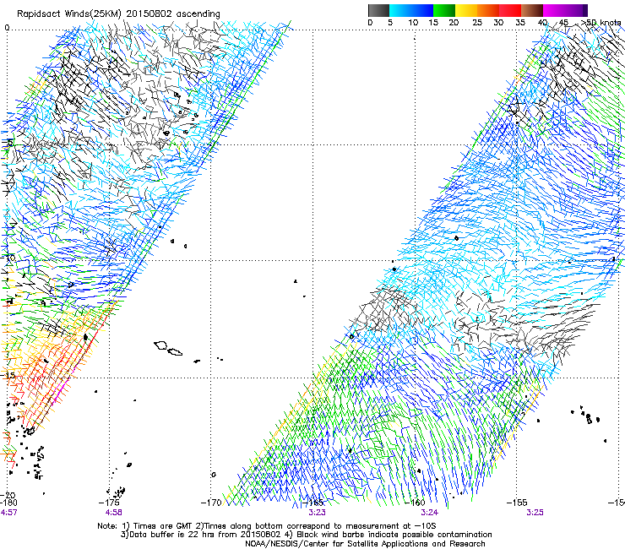The height and width of the screenshot is (549, 625).
Task: Click the 'NOAA/NESDIS/Center for Satellite Applications and Research' credit
Action: [x=365, y=544]
